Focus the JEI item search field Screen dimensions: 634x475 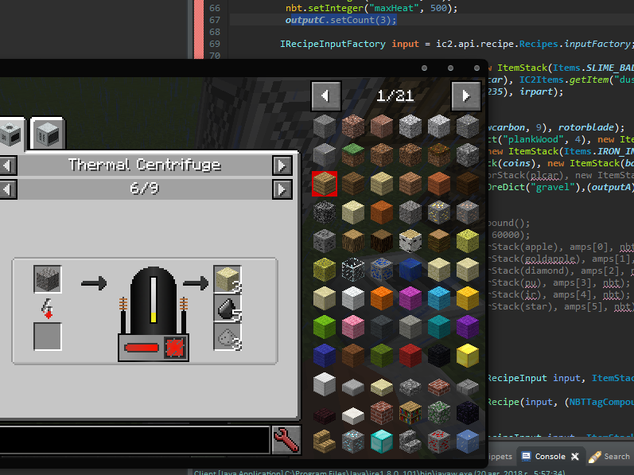pos(134,440)
